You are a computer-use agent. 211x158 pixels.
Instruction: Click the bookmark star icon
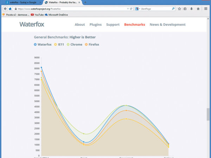(x=179, y=9)
